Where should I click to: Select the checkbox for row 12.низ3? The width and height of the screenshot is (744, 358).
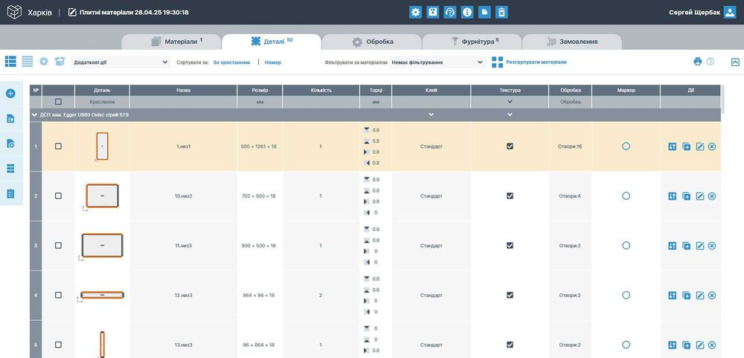click(x=58, y=295)
